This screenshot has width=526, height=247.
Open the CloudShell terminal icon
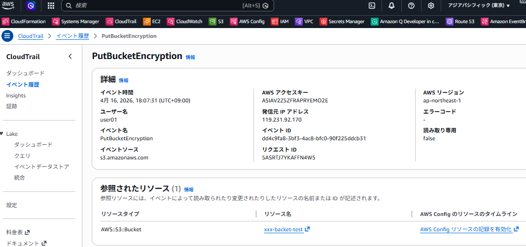pyautogui.click(x=372, y=5)
